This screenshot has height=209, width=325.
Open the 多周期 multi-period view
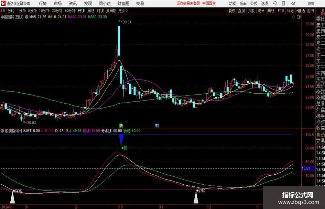point(111,11)
